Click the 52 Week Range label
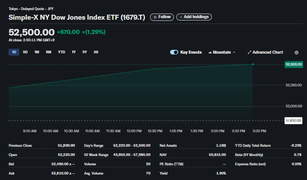The image size is (307, 180). click(x=96, y=155)
